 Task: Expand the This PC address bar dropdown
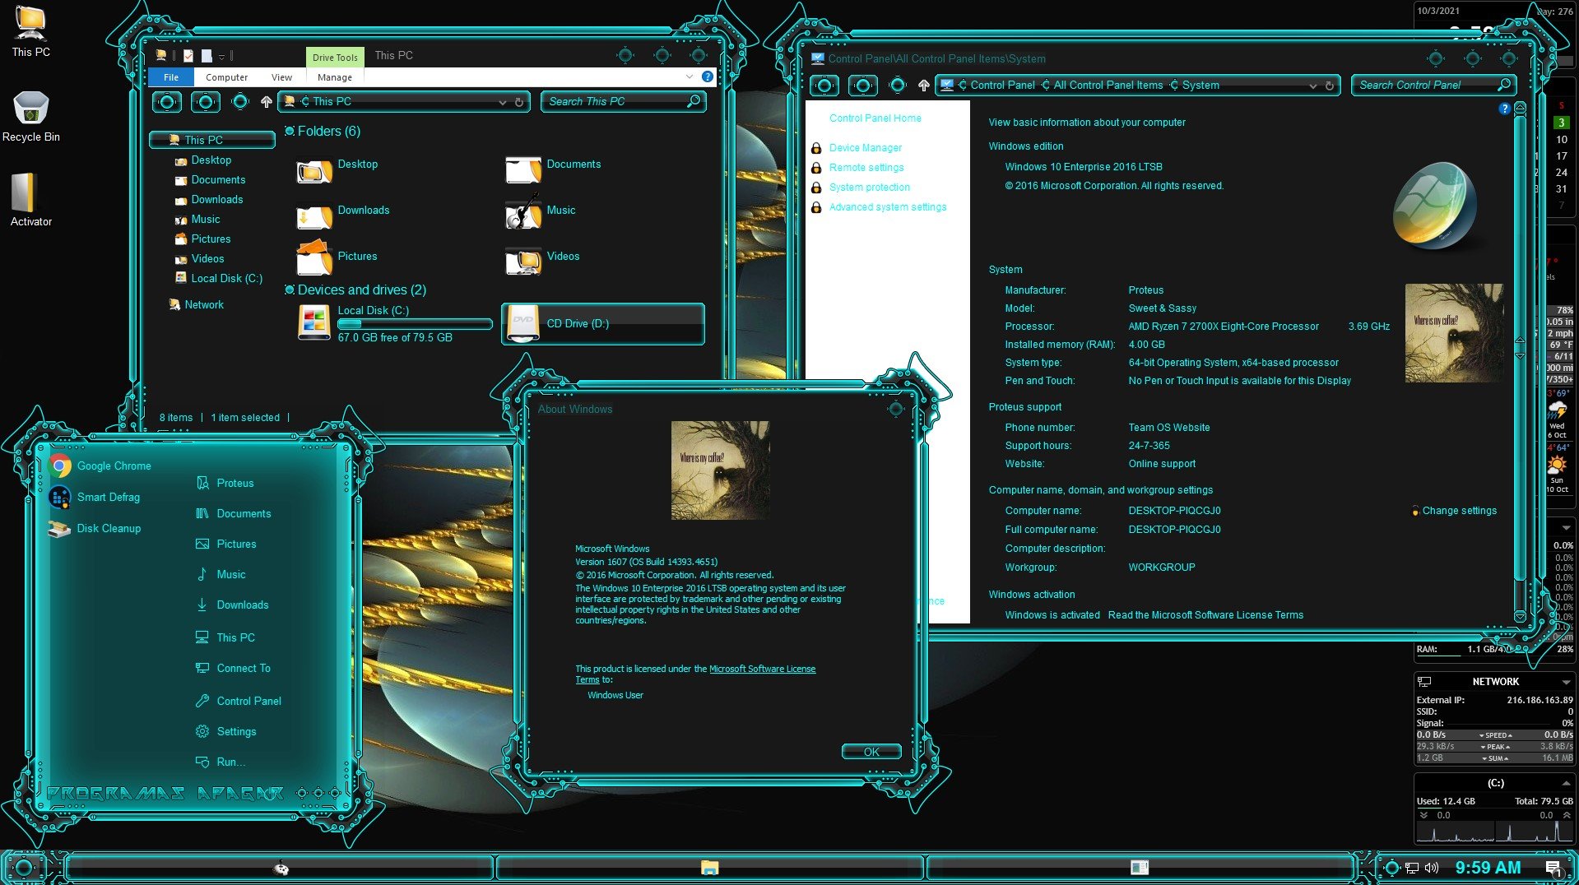coord(502,102)
